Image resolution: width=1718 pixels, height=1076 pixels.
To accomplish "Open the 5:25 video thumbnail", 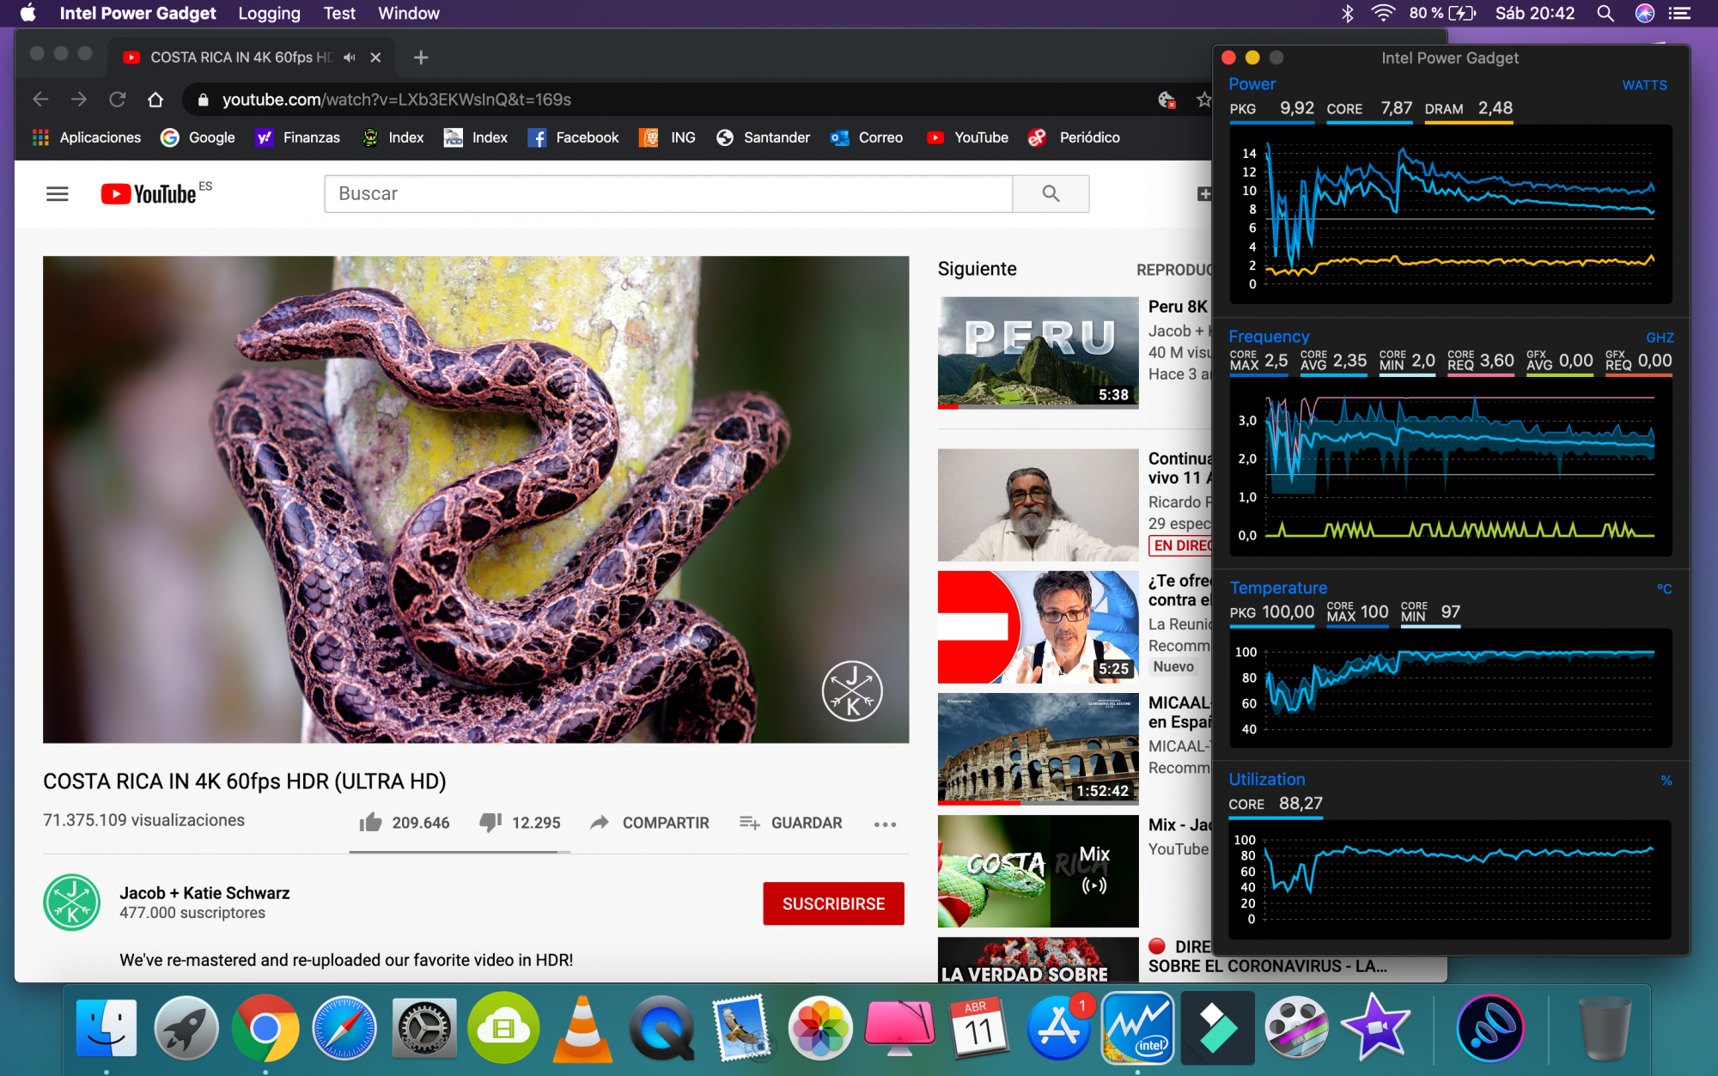I will 1039,627.
